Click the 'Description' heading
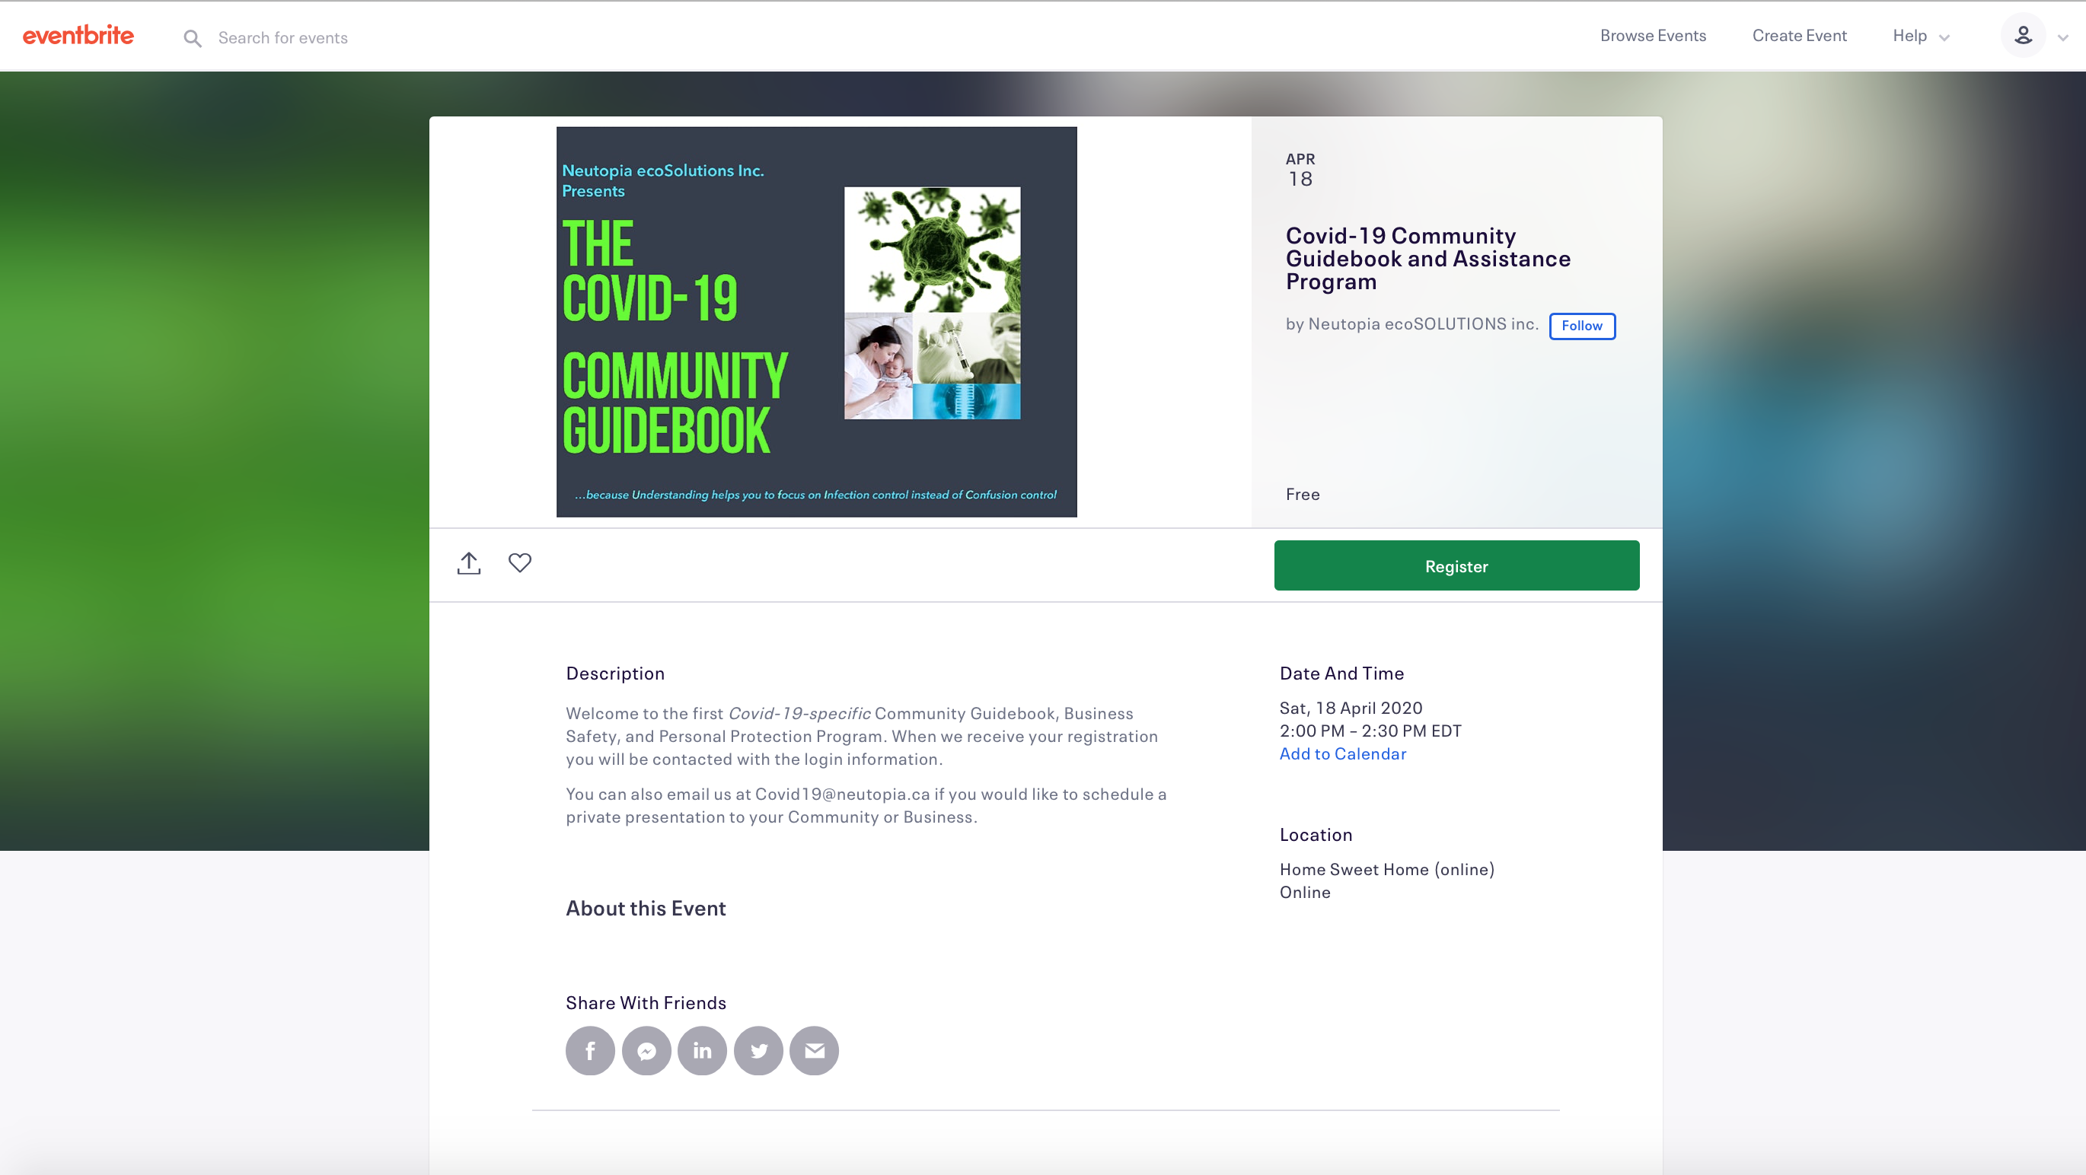Screen dimensions: 2086x1175 tap(614, 673)
